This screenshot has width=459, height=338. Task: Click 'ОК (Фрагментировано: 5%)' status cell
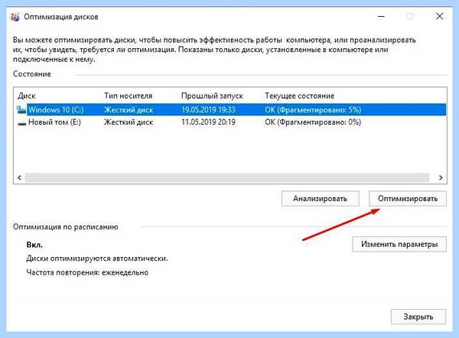tap(313, 110)
